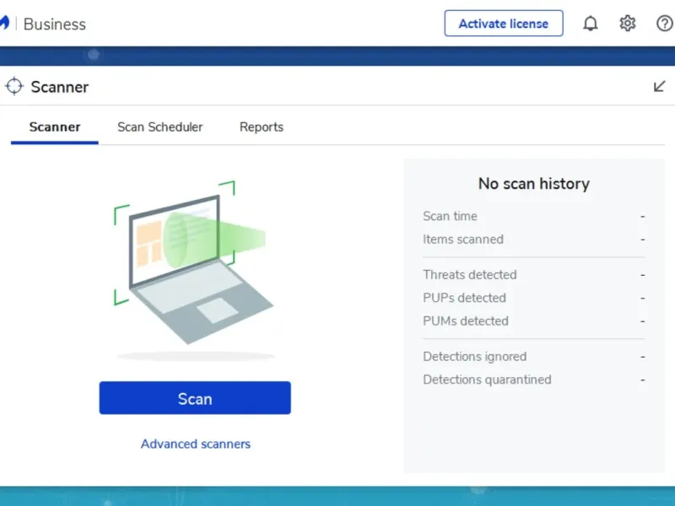Open the Advanced scanners link
This screenshot has width=675, height=506.
pyautogui.click(x=196, y=444)
